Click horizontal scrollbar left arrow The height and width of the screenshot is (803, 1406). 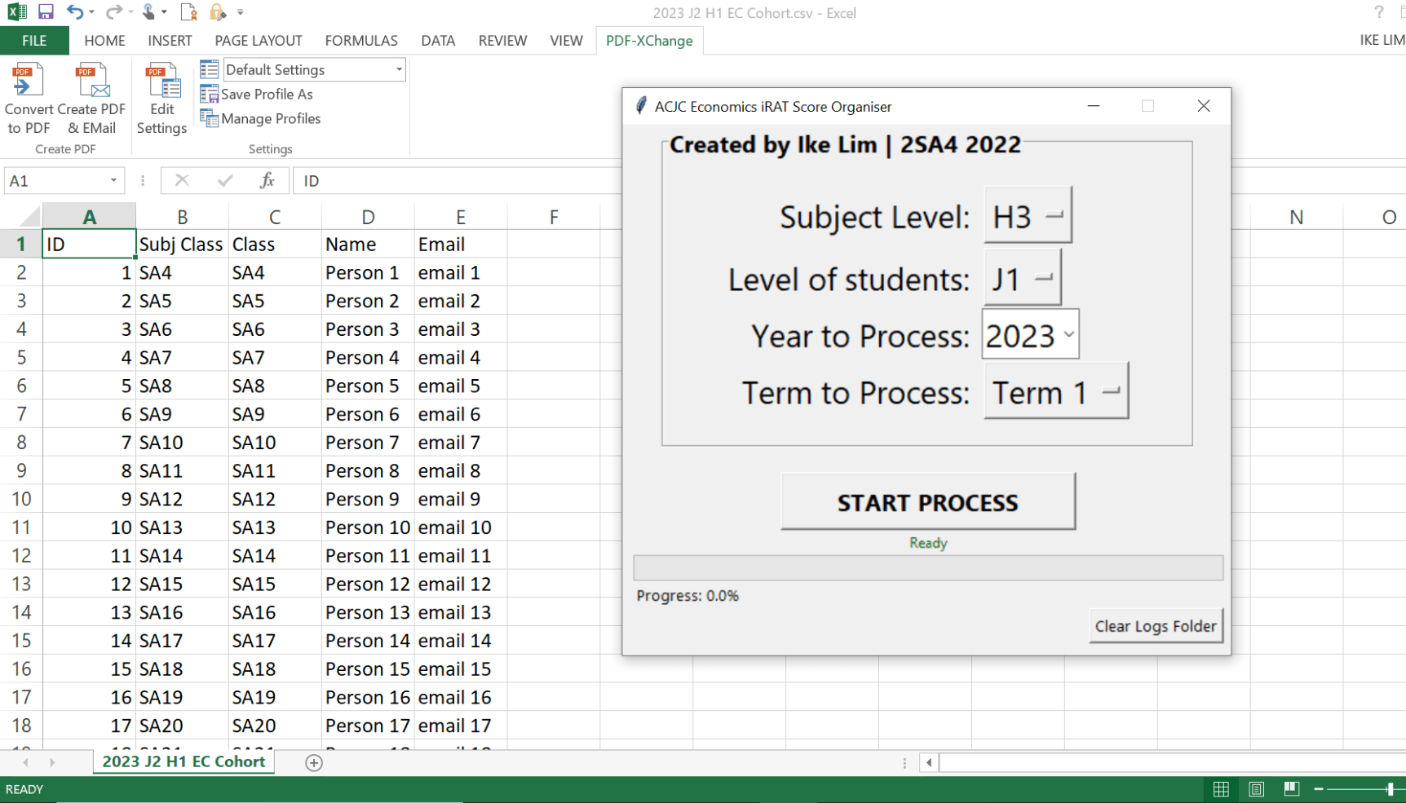929,763
